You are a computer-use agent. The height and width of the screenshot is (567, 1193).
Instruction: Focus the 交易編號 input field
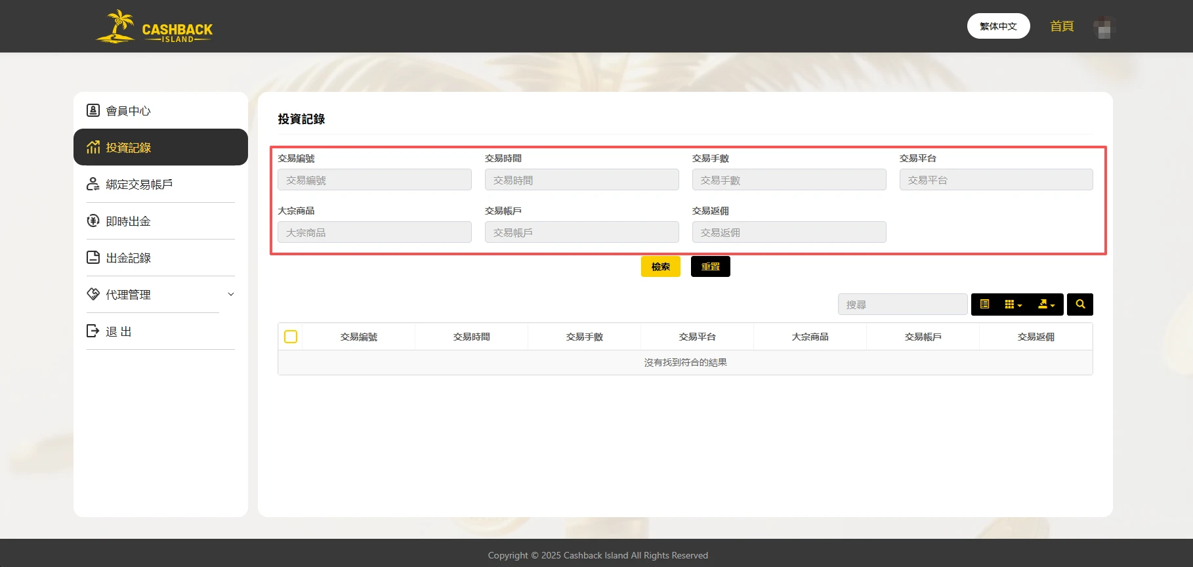pyautogui.click(x=374, y=180)
